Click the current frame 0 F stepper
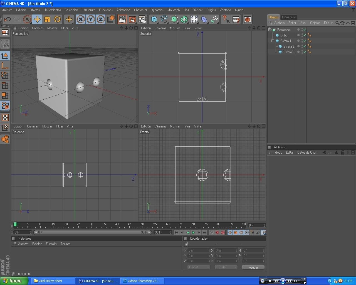The height and width of the screenshot is (285, 356). [264, 225]
